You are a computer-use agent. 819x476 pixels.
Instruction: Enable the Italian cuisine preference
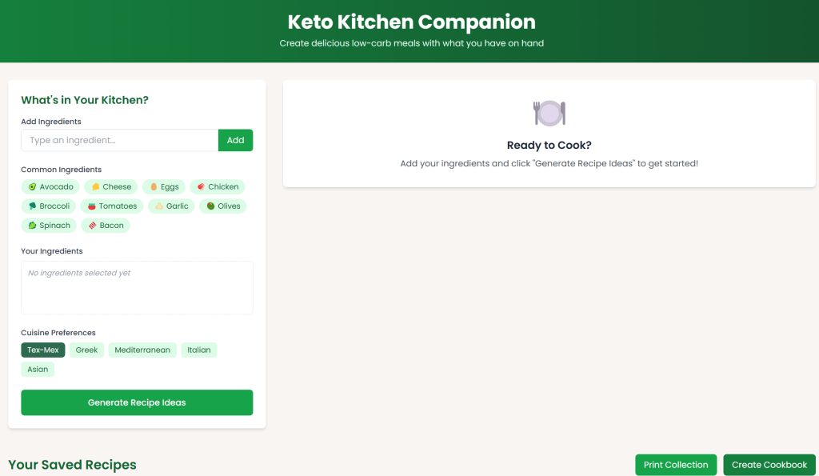click(x=198, y=350)
